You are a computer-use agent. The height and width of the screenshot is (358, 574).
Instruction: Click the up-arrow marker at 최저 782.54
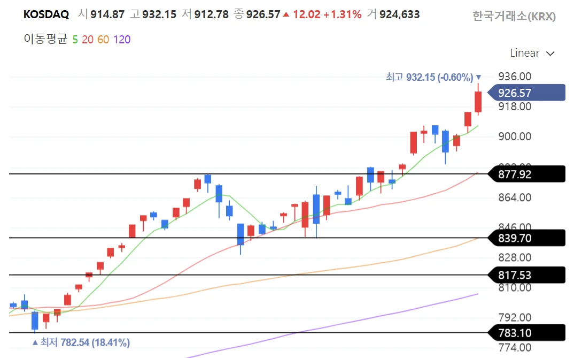click(35, 342)
